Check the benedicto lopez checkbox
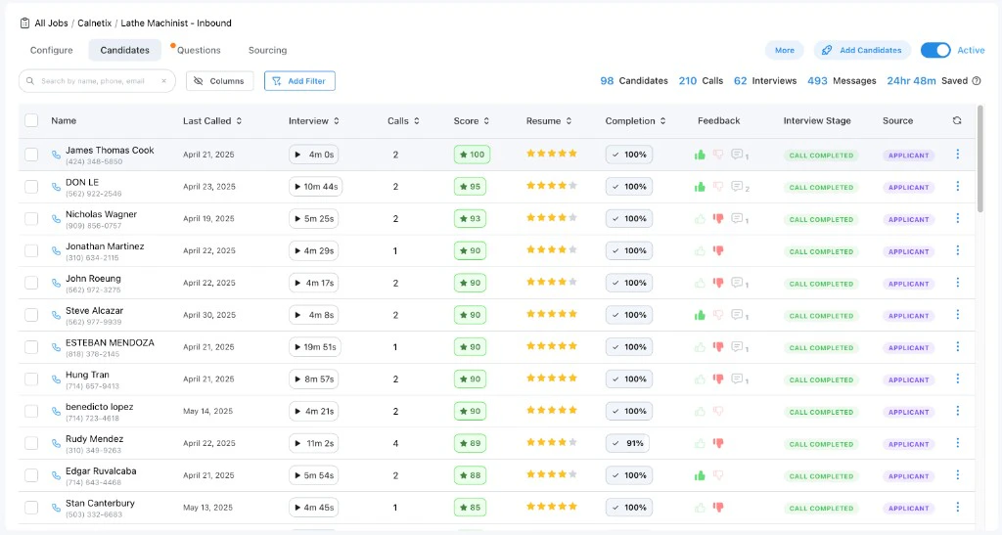Viewport: 1002px width, 535px height. [x=31, y=411]
